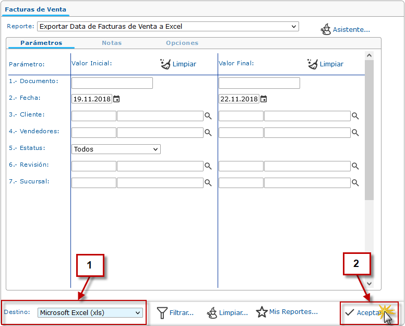
Task: Open calendar picker for initial Fecha
Action: click(116, 99)
